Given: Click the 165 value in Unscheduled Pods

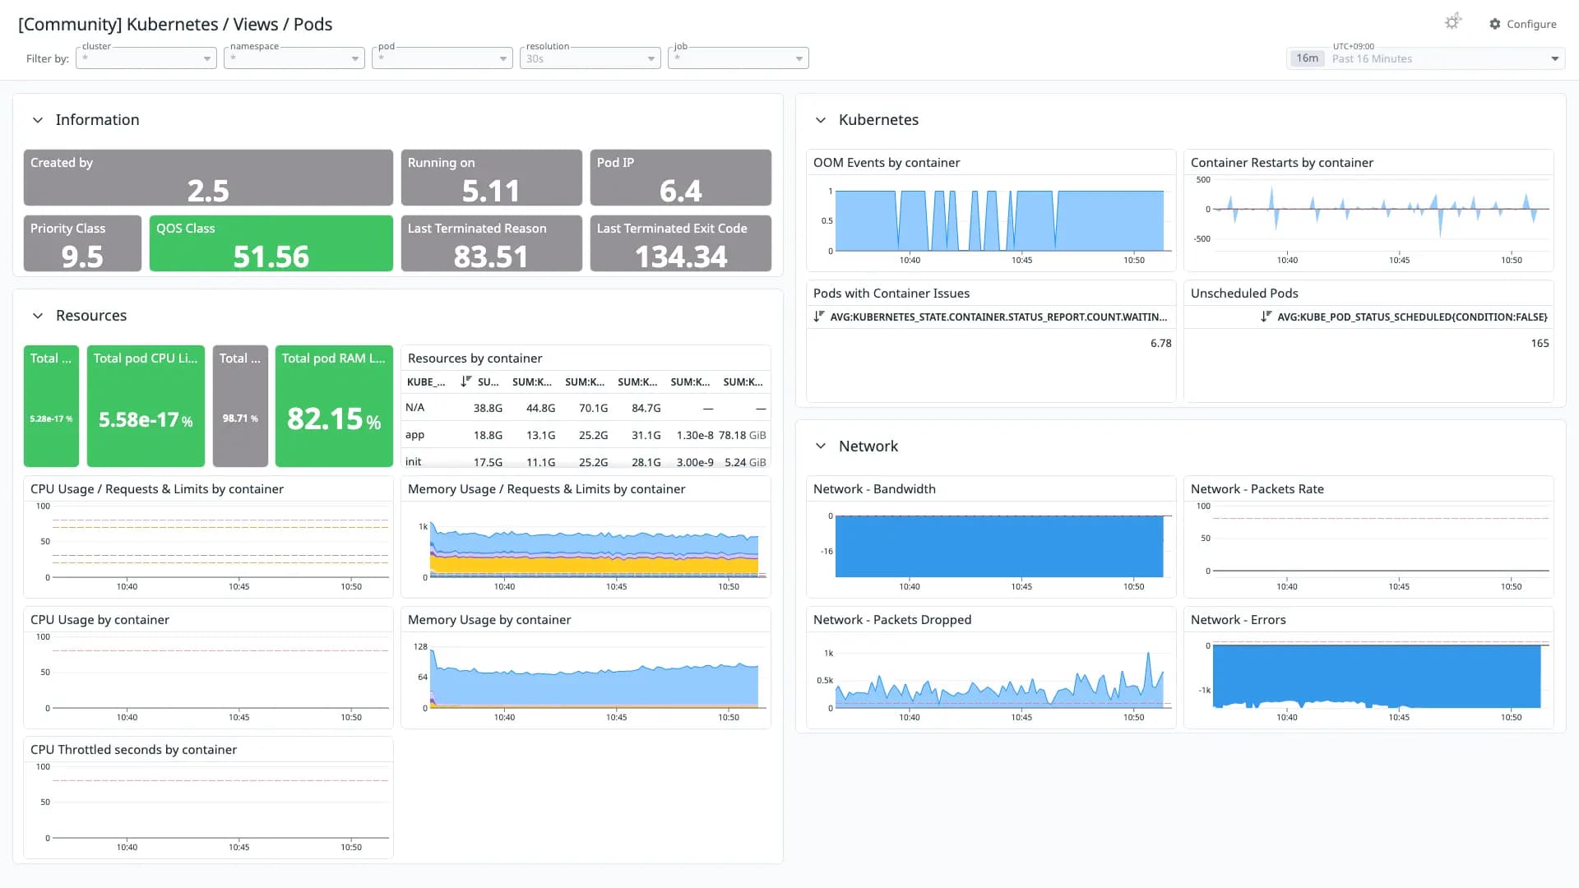Looking at the screenshot, I should pyautogui.click(x=1540, y=343).
